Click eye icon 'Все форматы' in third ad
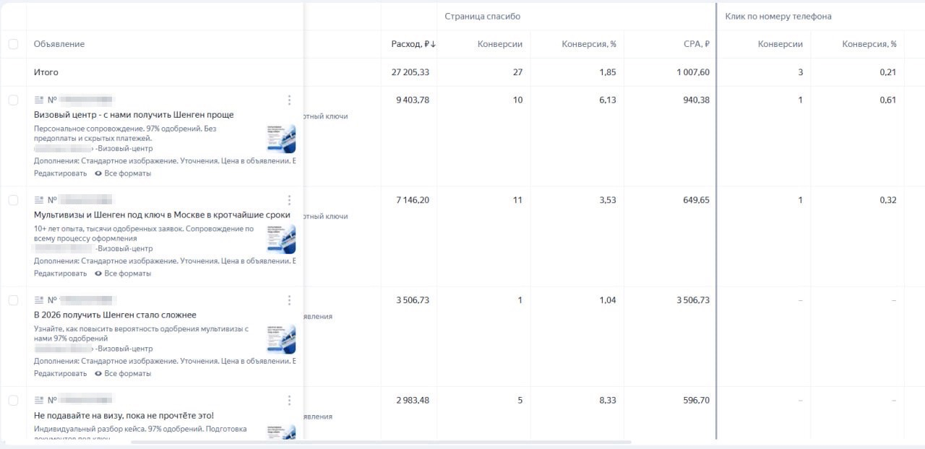Image resolution: width=925 pixels, height=449 pixels. point(98,374)
